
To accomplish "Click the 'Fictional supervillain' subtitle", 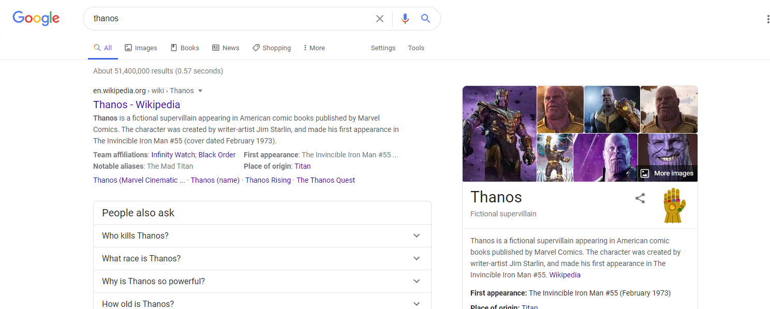I will tap(504, 214).
